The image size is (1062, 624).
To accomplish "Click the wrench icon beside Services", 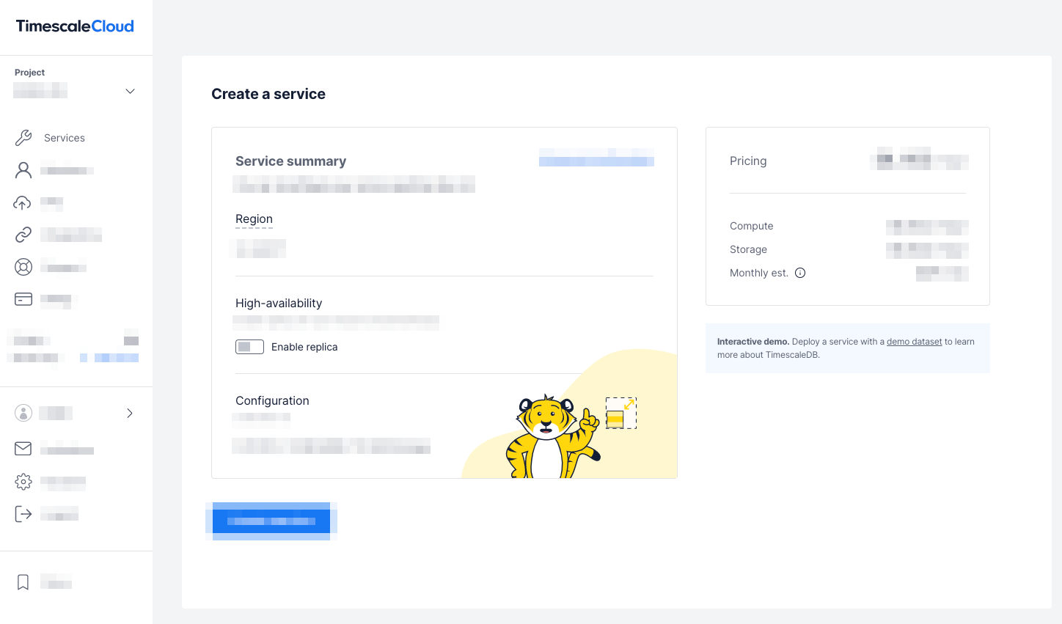I will click(23, 138).
